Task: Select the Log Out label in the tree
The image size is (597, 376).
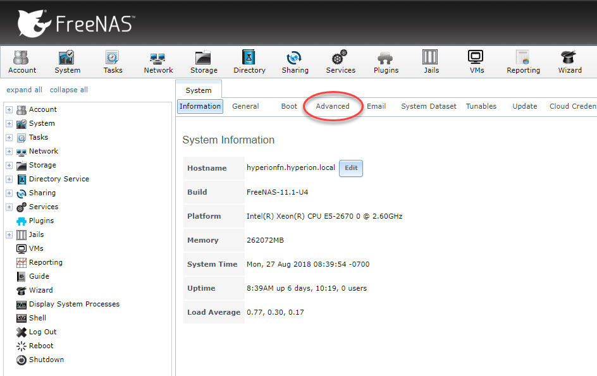Action: [42, 332]
